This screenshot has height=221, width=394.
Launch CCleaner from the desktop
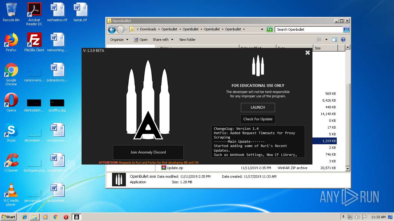11,163
